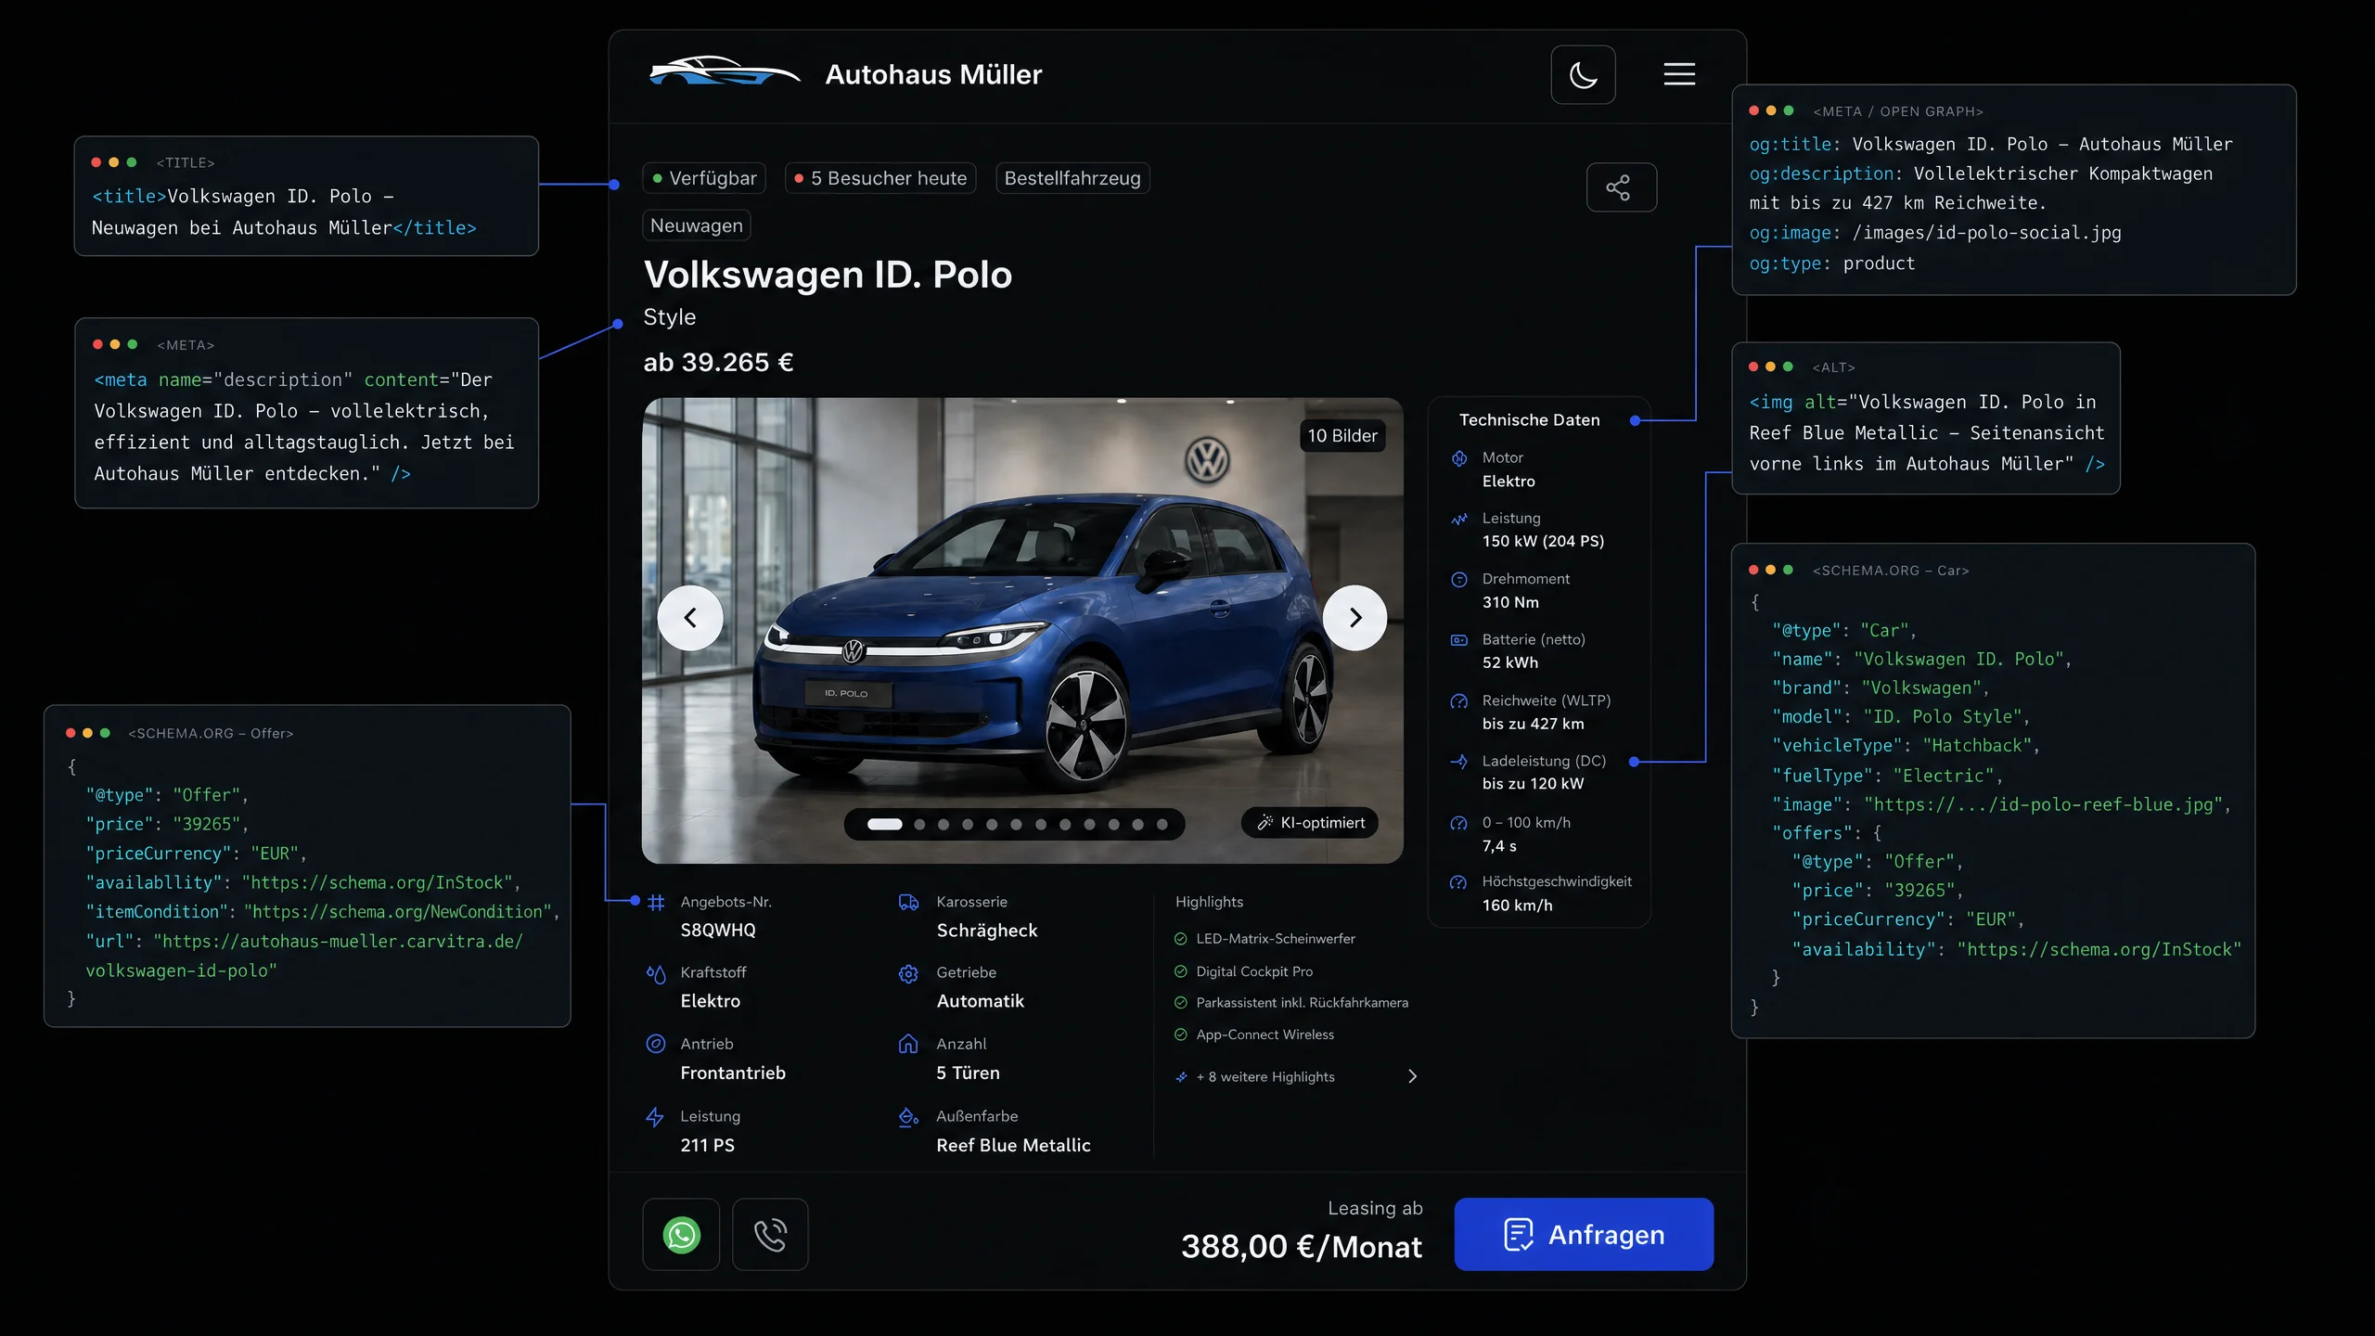The width and height of the screenshot is (2375, 1336).
Task: Click the 'bis zu 427 km' range value
Action: point(1533,724)
